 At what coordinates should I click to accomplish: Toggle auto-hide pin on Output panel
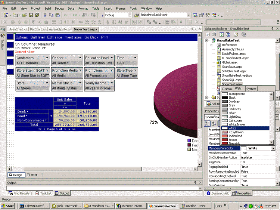(x=195, y=182)
